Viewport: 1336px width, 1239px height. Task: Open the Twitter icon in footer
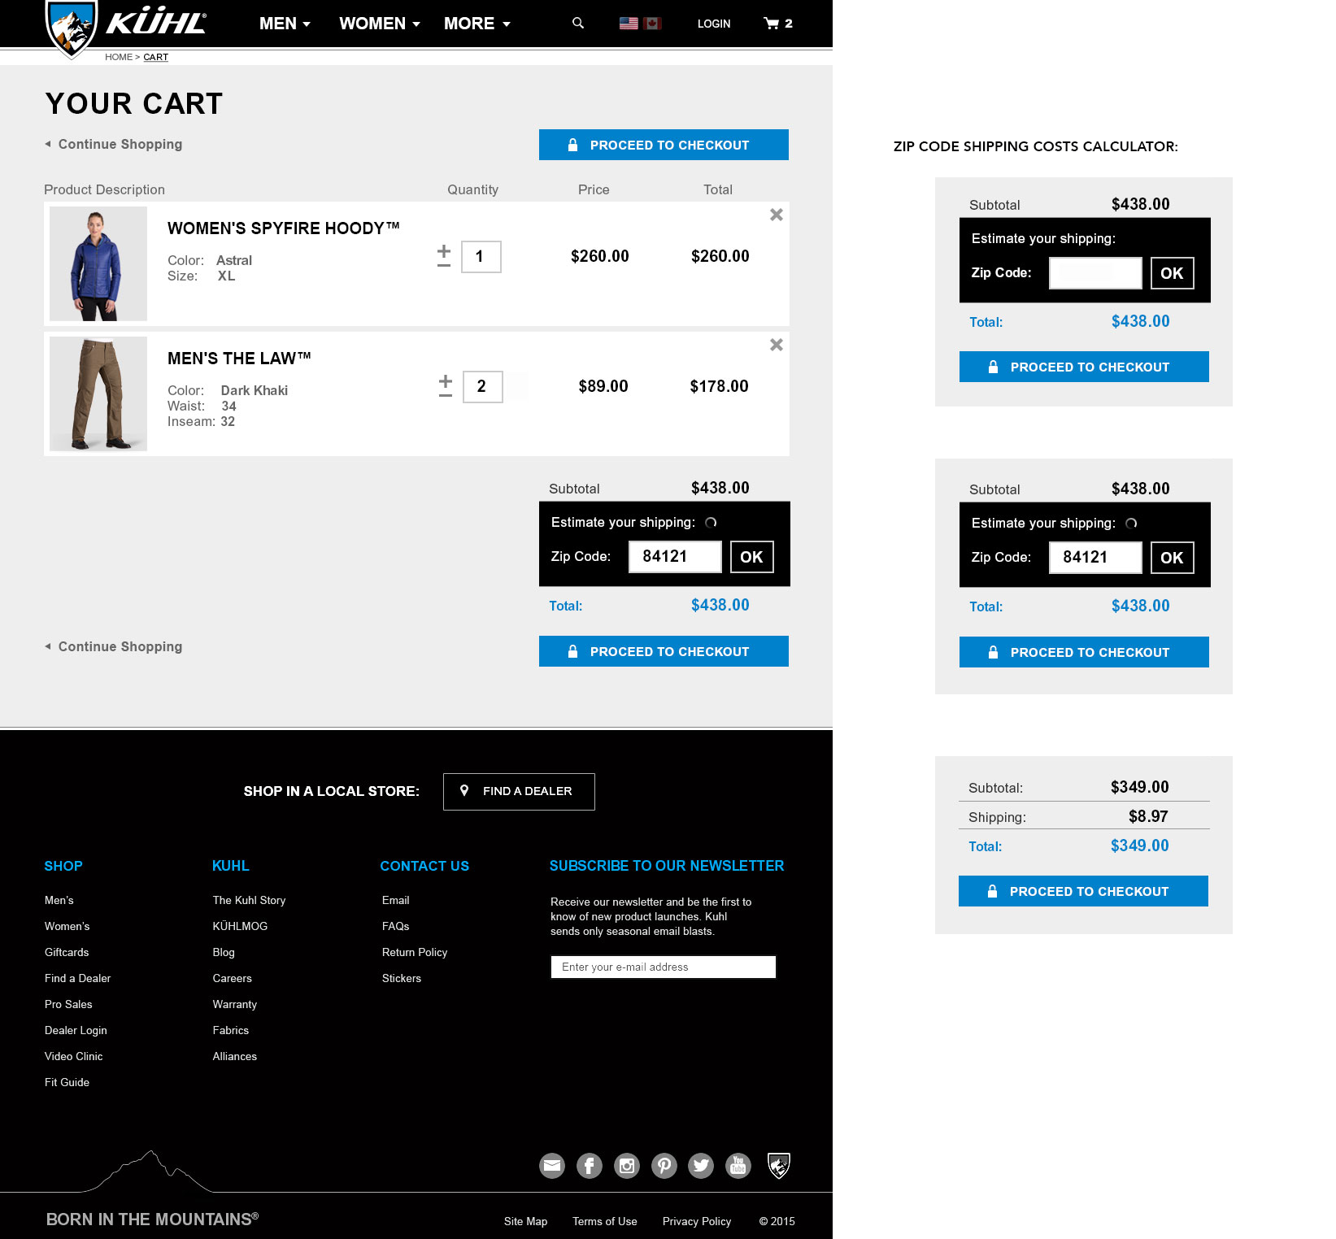(701, 1166)
